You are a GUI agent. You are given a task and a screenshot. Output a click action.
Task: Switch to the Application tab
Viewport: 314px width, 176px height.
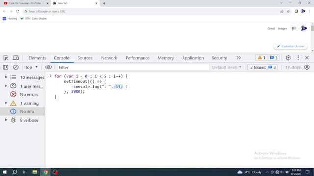(x=193, y=58)
